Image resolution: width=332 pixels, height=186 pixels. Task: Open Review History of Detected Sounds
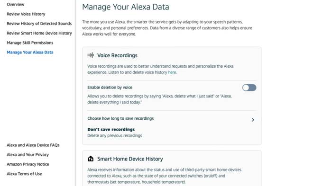39,24
